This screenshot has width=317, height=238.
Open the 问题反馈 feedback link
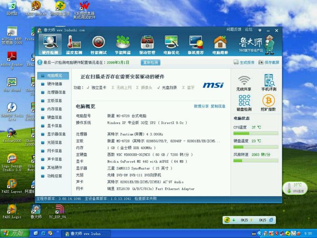(234, 30)
